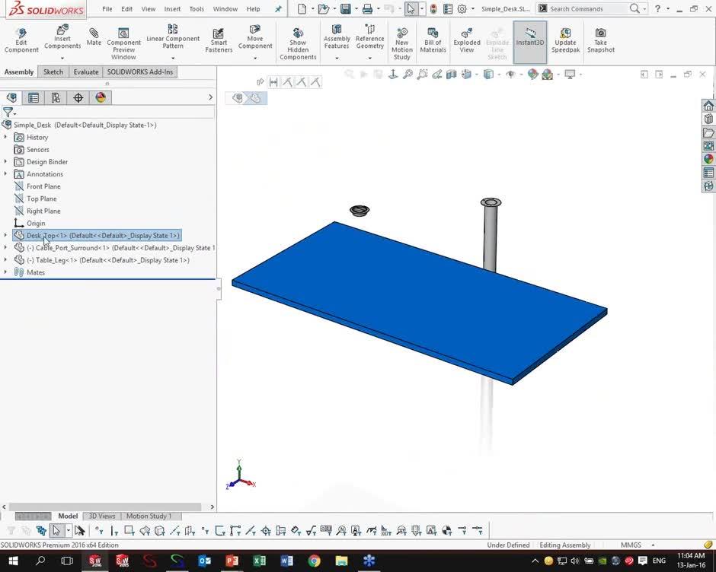716x572 pixels.
Task: Open the Insert Components tool
Action: click(62, 38)
